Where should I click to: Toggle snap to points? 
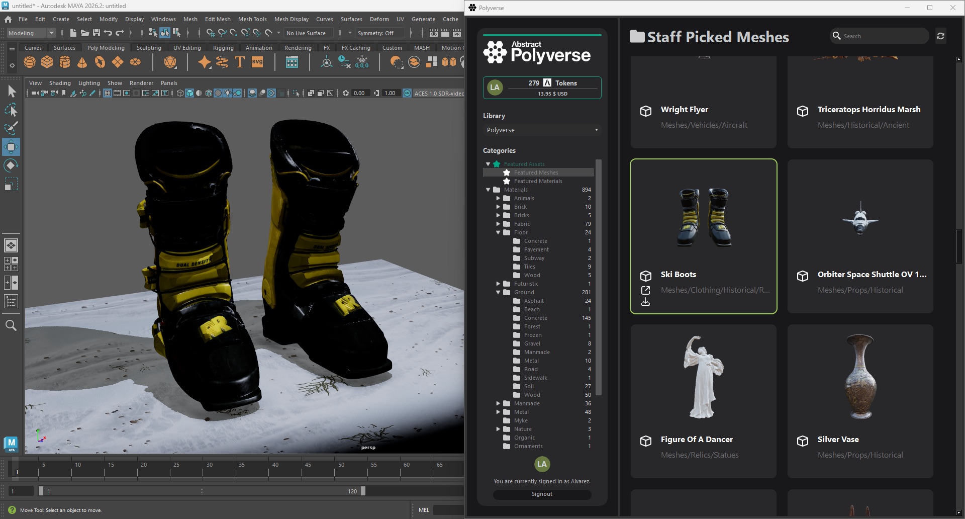pyautogui.click(x=234, y=33)
